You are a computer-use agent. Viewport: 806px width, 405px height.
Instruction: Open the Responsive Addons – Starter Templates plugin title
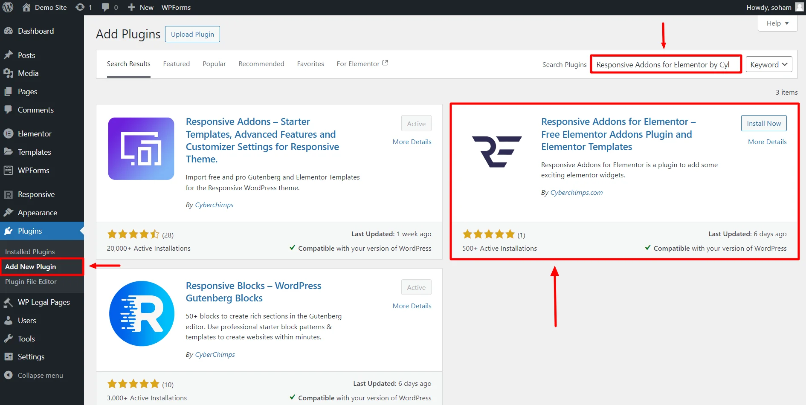[x=262, y=140]
